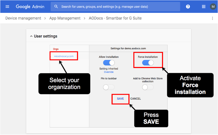Screen dimensions: 218x135
Task: Toggle the Force installation switch
Action: 148,63
